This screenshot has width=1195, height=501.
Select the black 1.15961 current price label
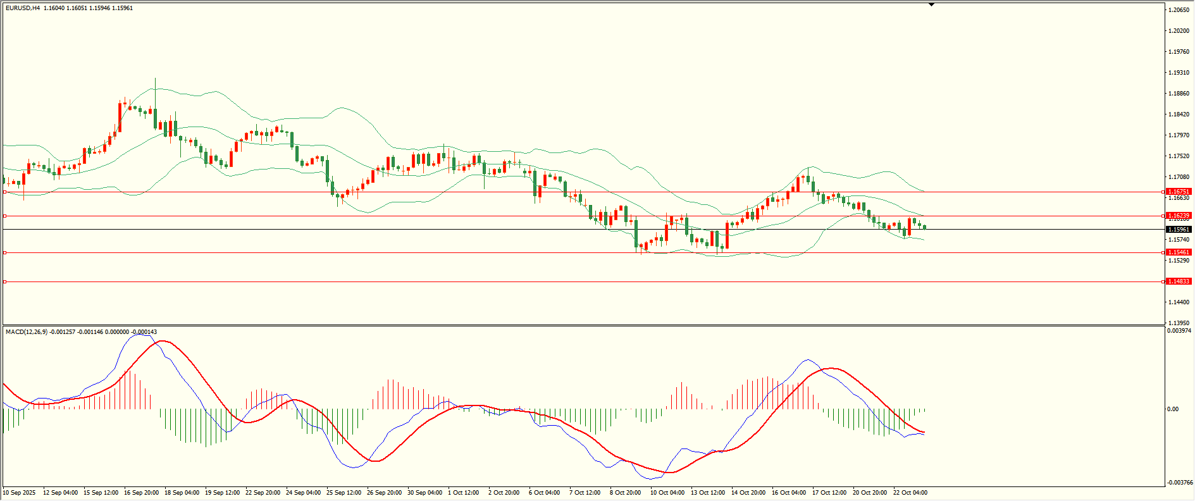point(1179,230)
